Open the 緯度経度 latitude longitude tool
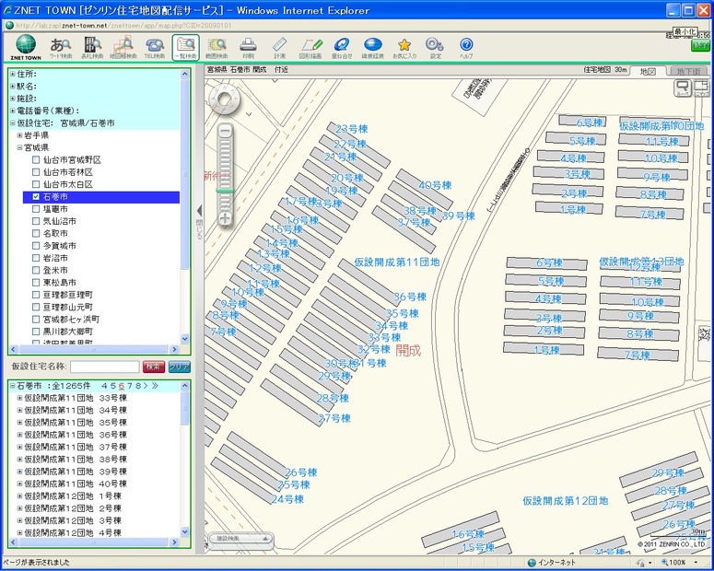Image resolution: width=714 pixels, height=571 pixels. [x=372, y=48]
